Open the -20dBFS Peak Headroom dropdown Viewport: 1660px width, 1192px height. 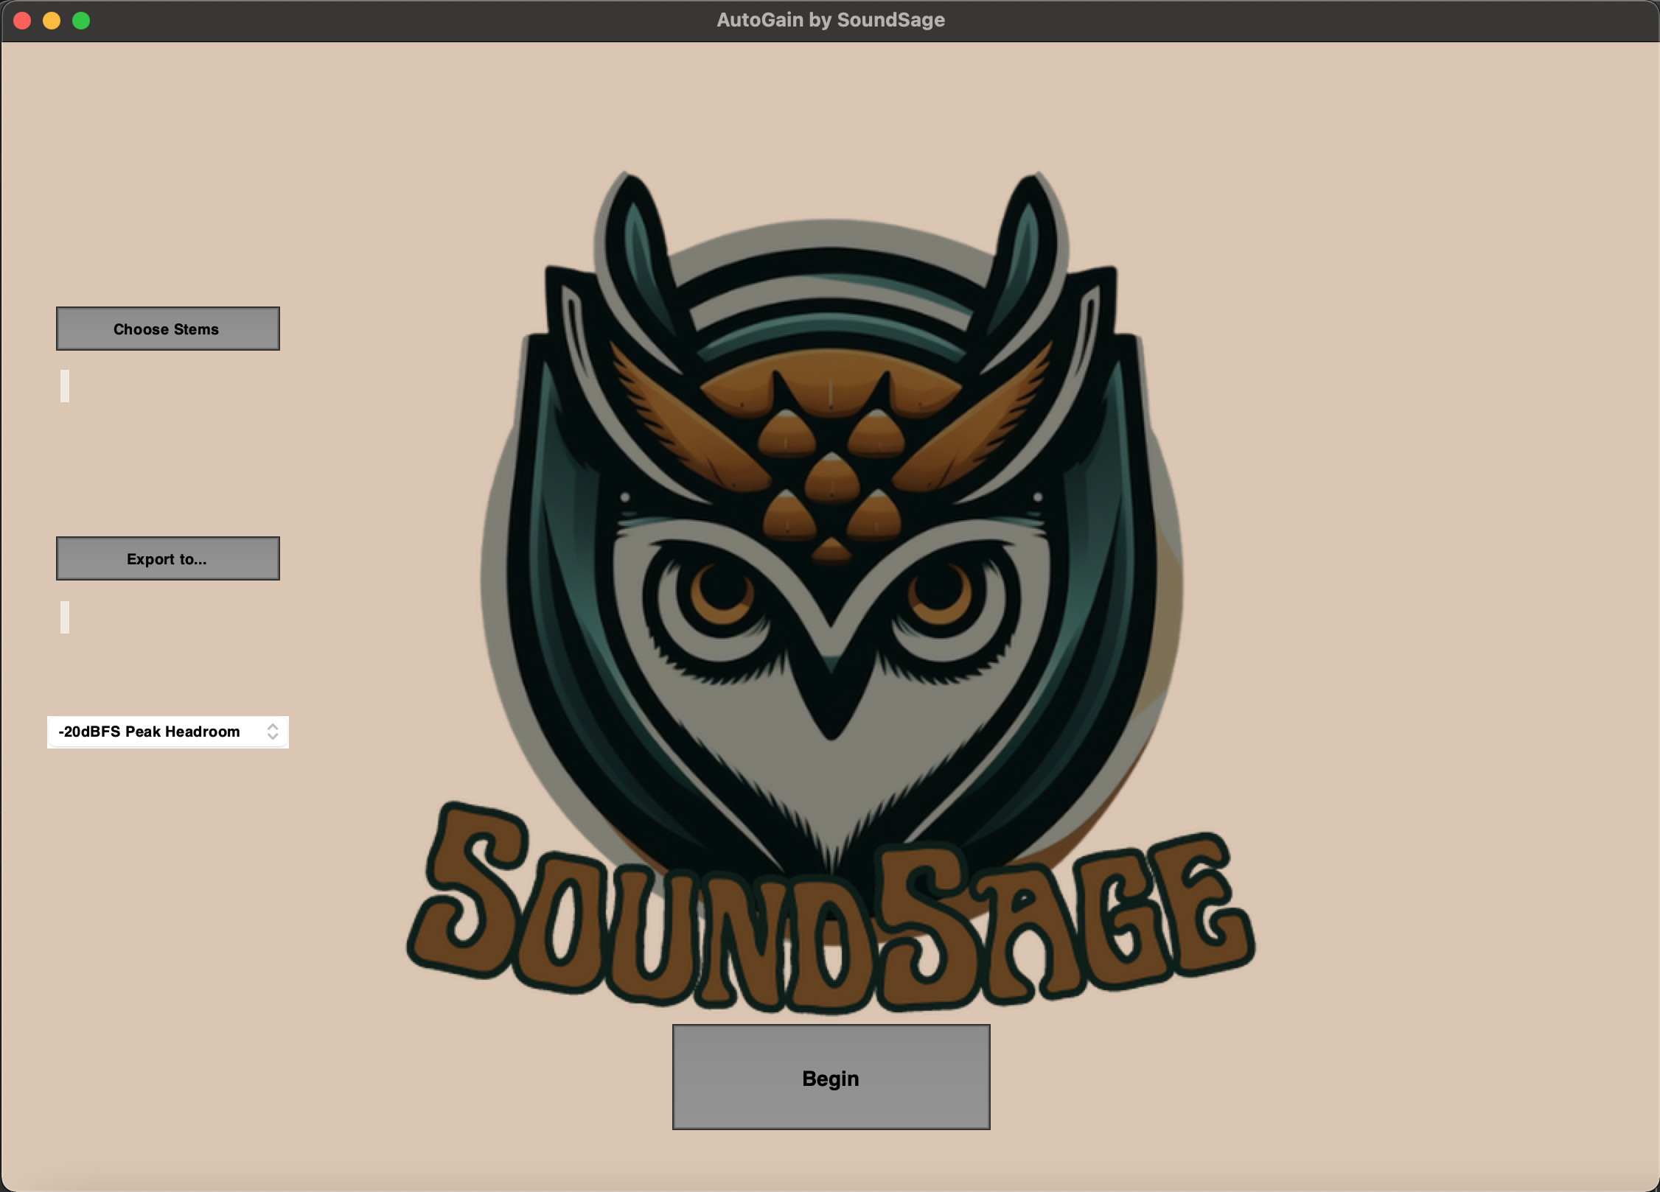click(x=168, y=732)
